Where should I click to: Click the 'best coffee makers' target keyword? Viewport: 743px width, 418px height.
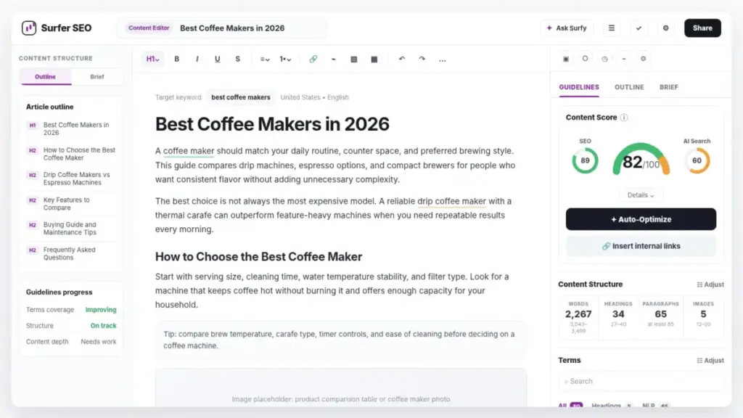click(241, 97)
